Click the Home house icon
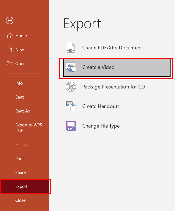The width and height of the screenshot is (175, 211). point(10,36)
